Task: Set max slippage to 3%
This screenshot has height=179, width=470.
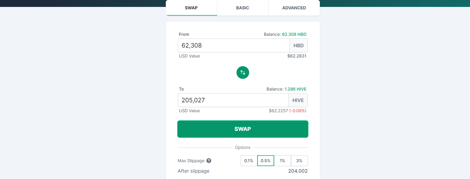Action: 299,161
